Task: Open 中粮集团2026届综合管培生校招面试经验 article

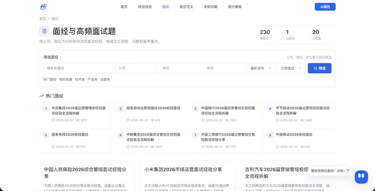Action: tap(153, 137)
